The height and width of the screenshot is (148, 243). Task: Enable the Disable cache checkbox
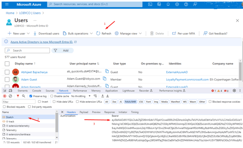(52, 96)
